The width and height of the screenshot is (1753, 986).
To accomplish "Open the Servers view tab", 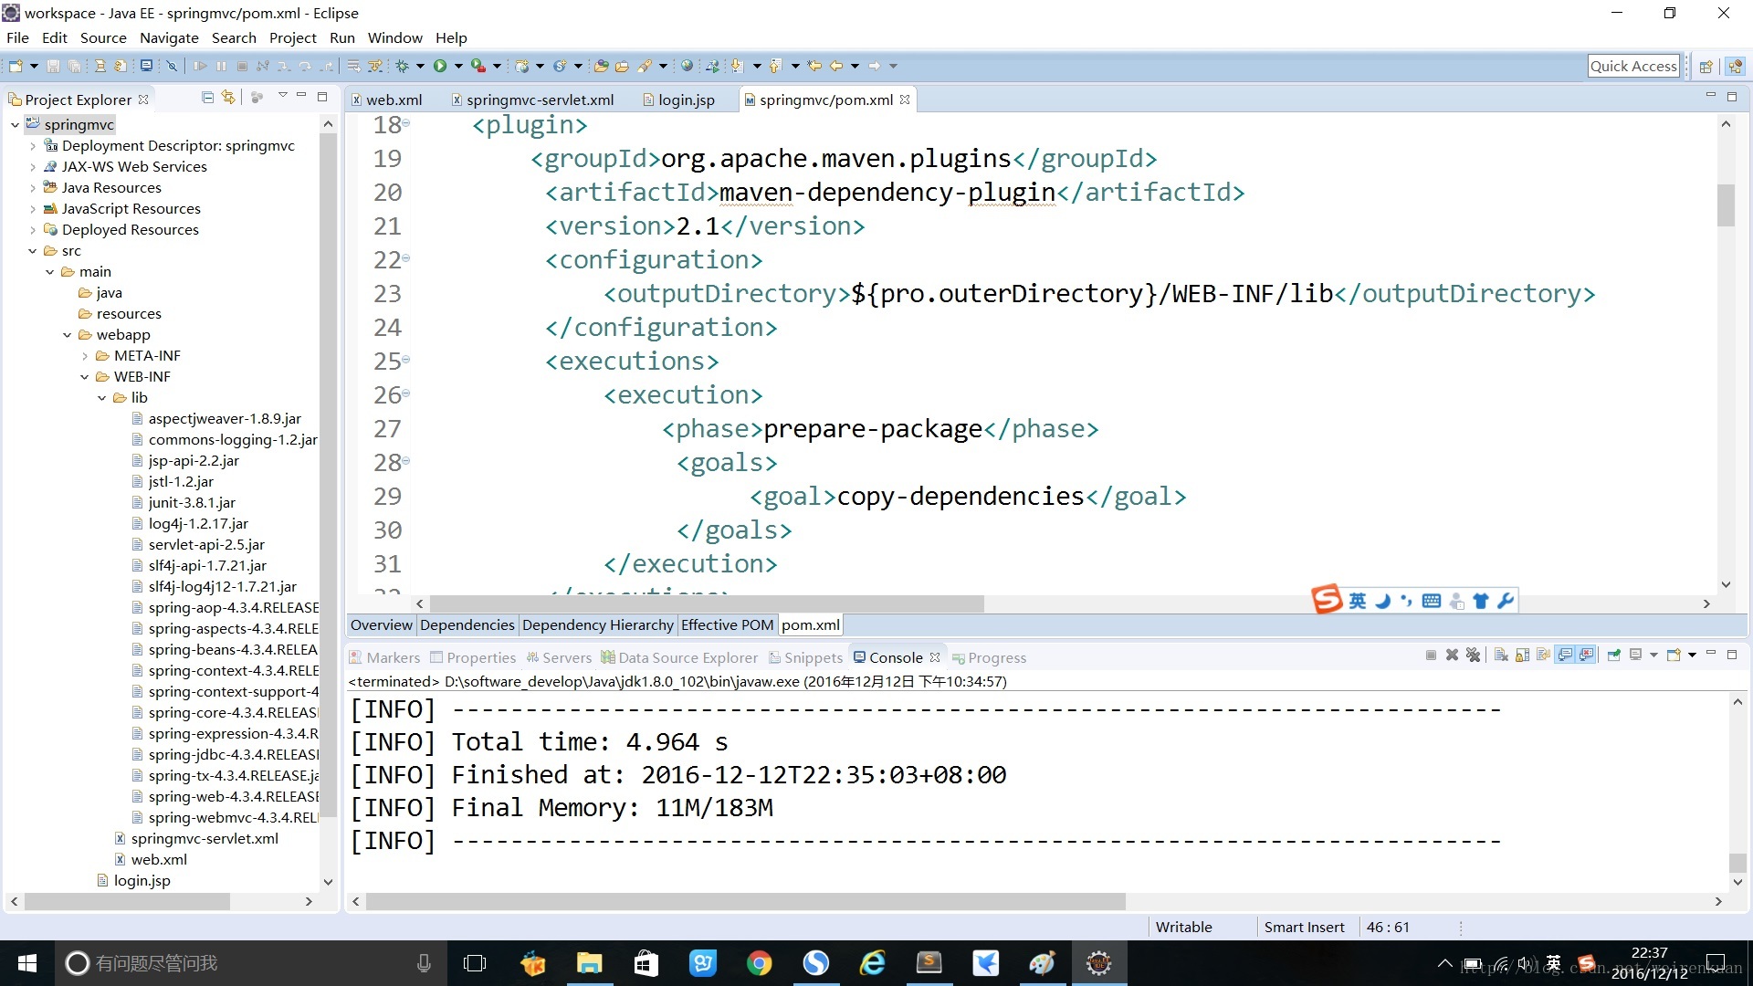I will [x=558, y=657].
